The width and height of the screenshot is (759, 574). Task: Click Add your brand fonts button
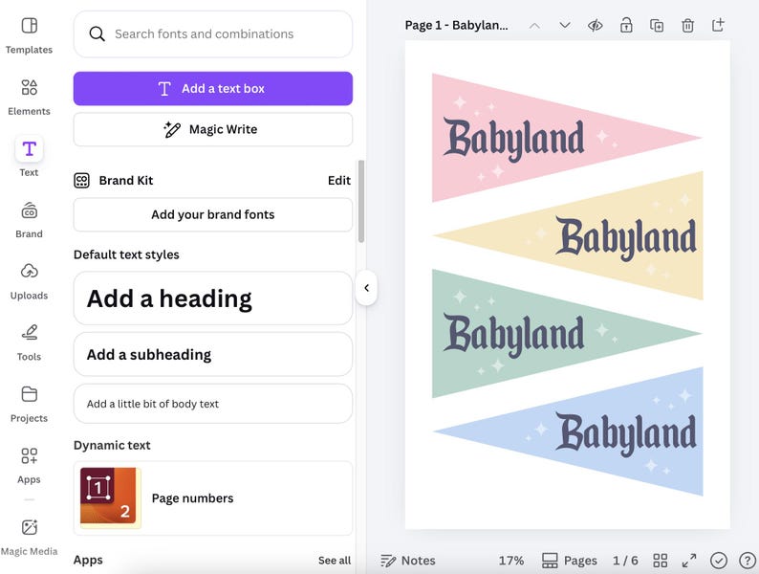point(213,214)
